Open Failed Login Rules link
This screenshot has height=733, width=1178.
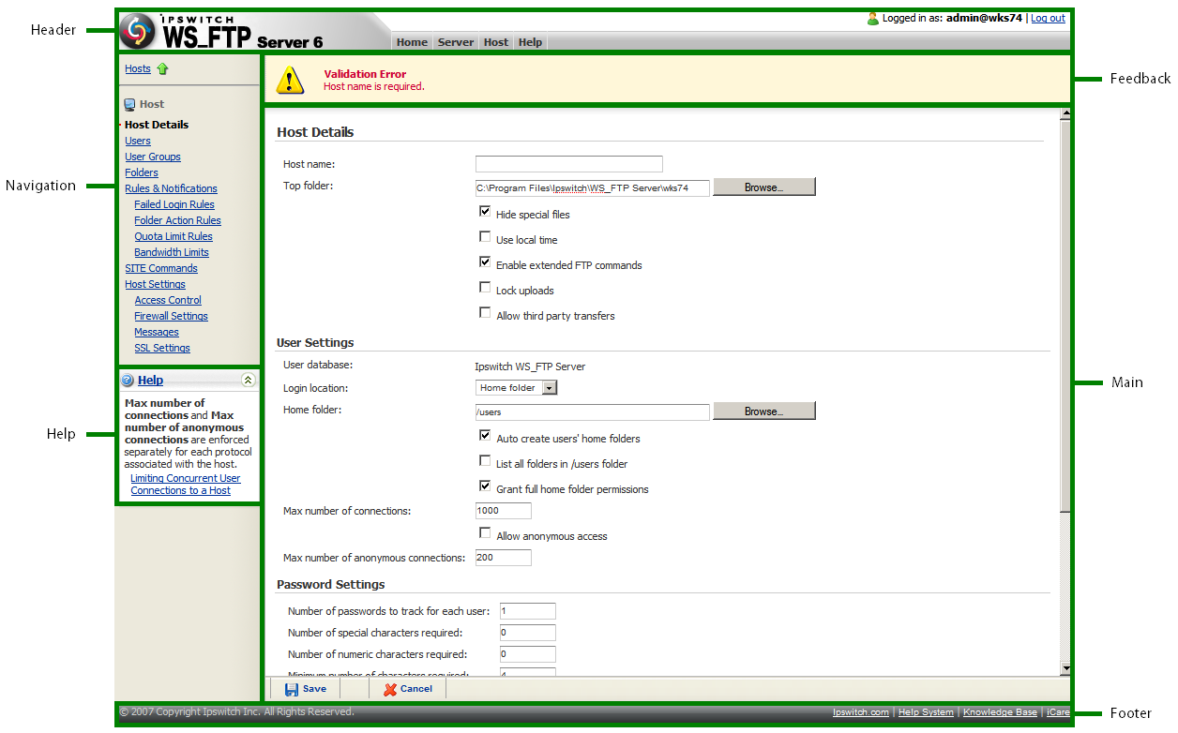174,204
